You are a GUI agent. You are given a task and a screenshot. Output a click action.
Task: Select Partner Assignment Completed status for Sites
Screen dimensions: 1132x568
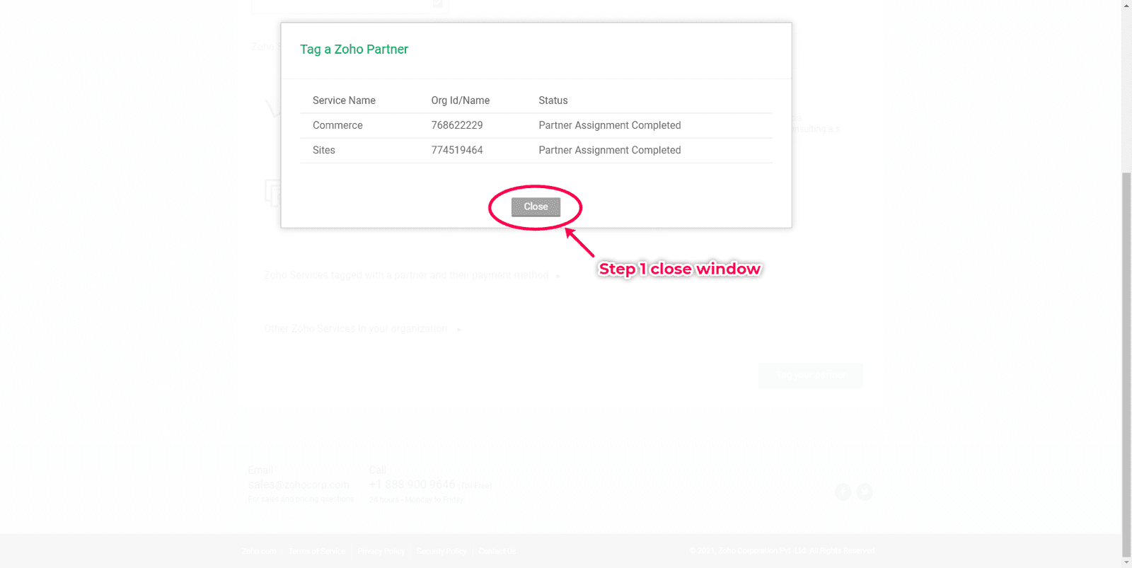[x=610, y=150]
